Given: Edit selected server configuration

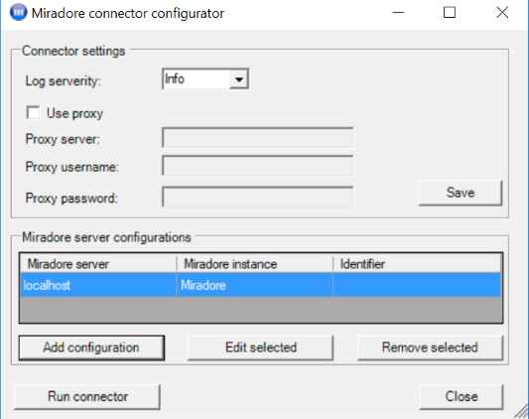Looking at the screenshot, I should coord(260,348).
